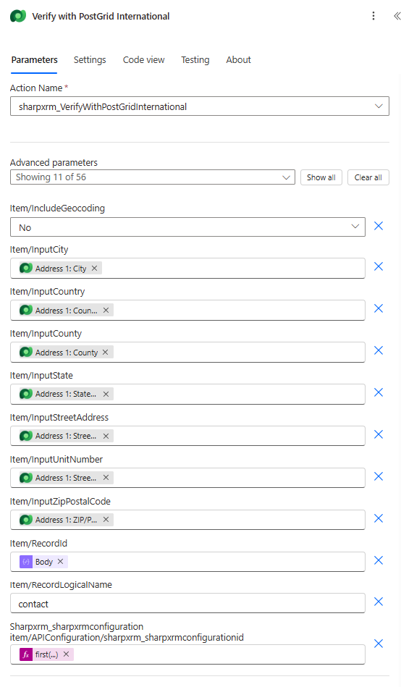This screenshot has height=687, width=401.
Task: Select the Address 1: County token
Action: [66, 353]
